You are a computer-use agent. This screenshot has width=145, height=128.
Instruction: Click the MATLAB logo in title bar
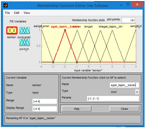(x=6, y=5)
